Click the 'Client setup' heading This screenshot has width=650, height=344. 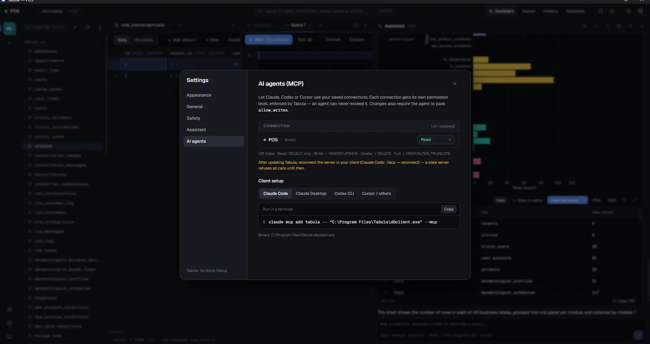click(271, 181)
